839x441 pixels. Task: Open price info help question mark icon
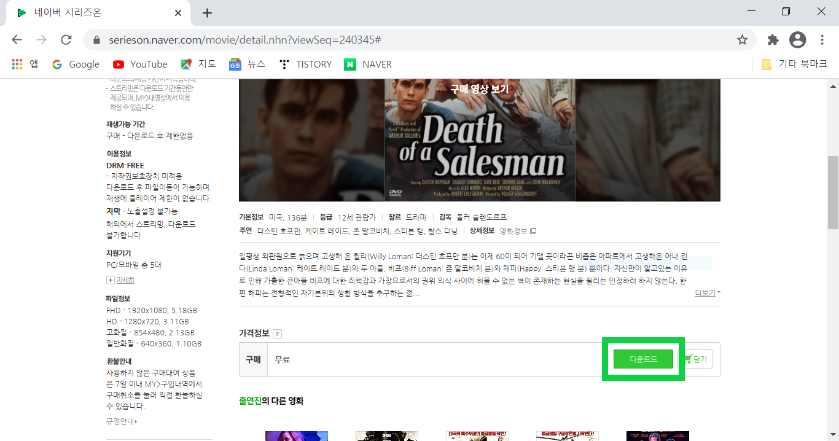(x=277, y=334)
